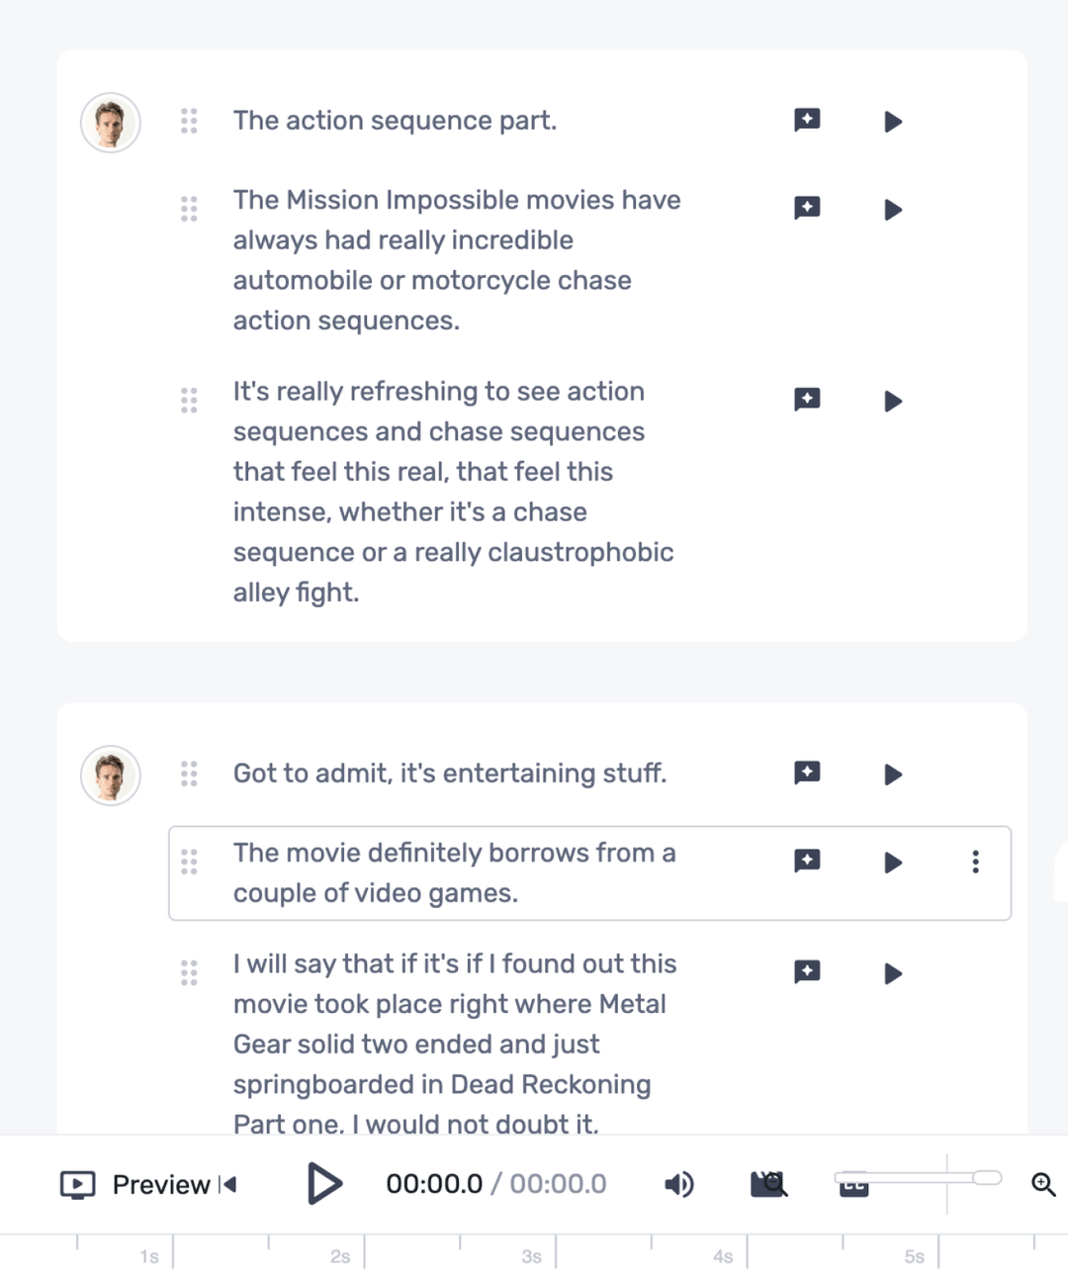Click add-comment icon for 'Mission Impossible movies' paragraph
The width and height of the screenshot is (1068, 1280).
click(x=807, y=208)
